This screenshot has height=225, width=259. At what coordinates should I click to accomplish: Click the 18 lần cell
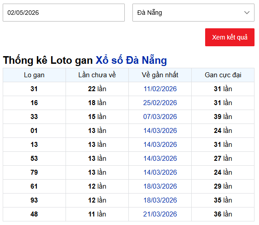(x=97, y=103)
